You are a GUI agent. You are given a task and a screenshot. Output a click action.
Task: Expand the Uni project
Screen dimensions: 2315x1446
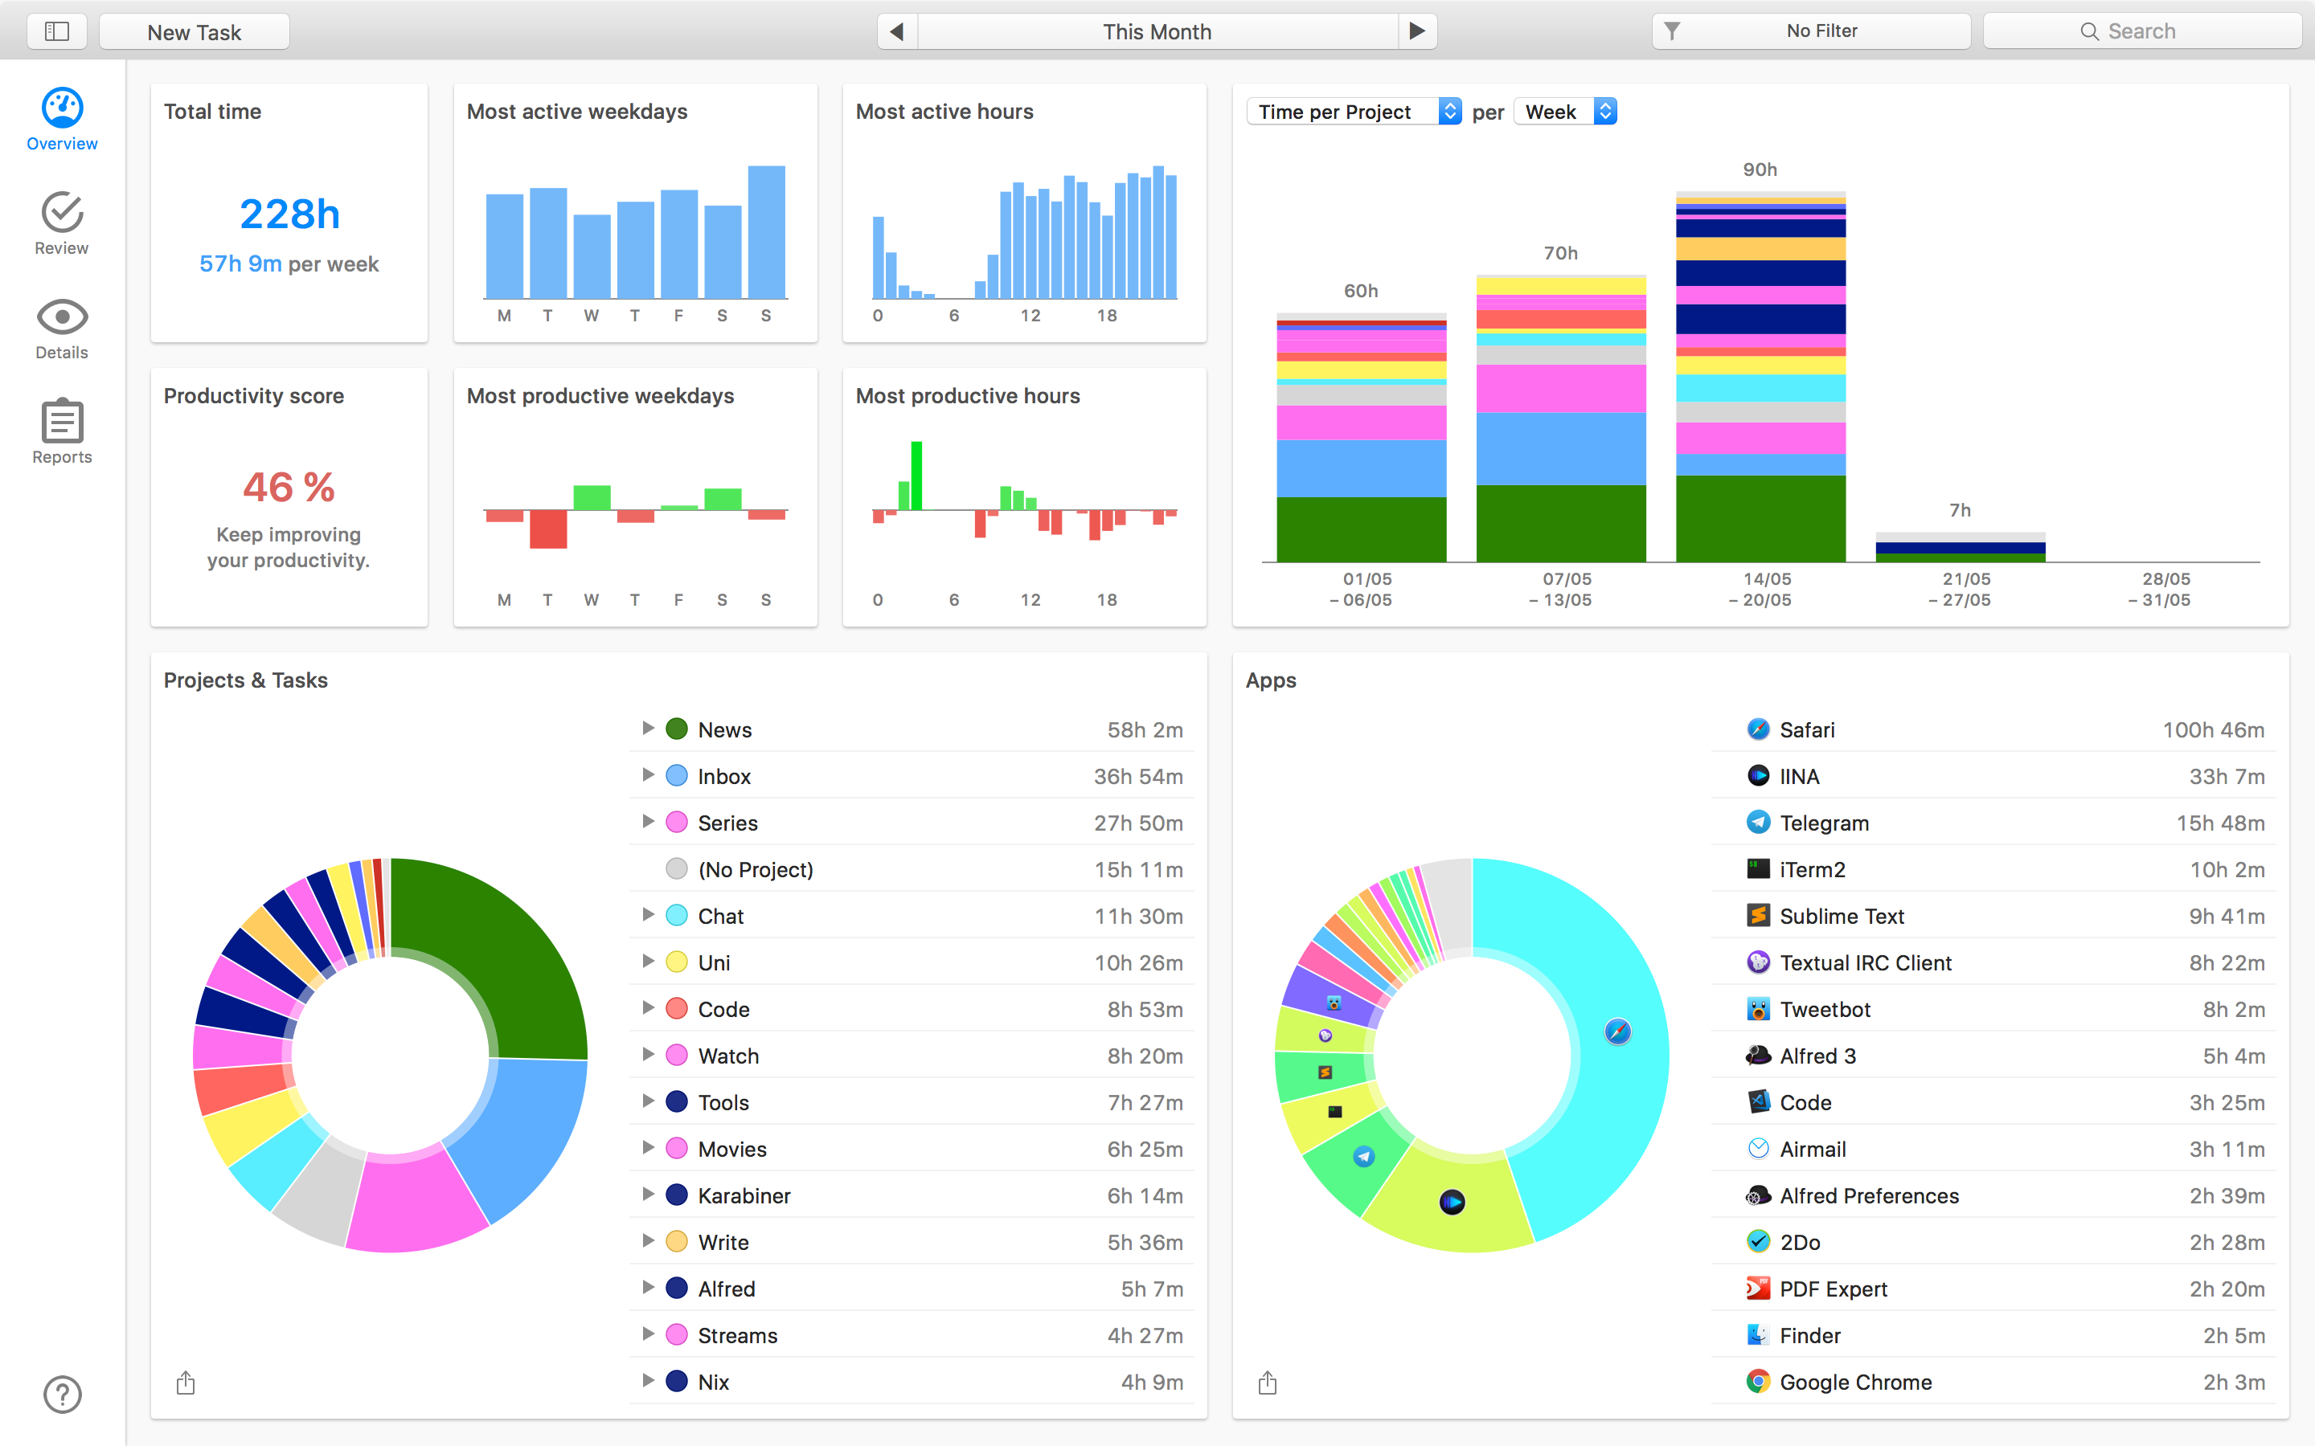(648, 962)
